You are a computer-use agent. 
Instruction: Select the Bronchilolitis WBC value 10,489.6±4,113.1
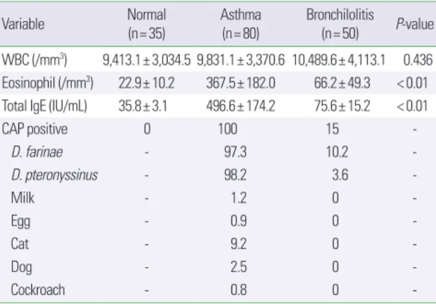(339, 60)
